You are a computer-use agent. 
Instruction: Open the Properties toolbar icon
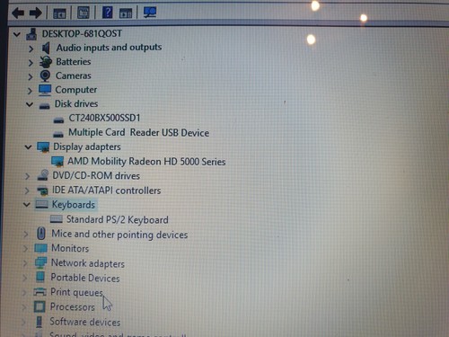(84, 13)
